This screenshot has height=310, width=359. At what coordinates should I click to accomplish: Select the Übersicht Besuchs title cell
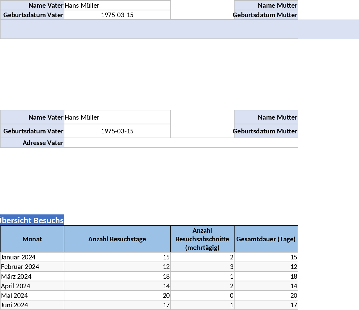click(32, 220)
